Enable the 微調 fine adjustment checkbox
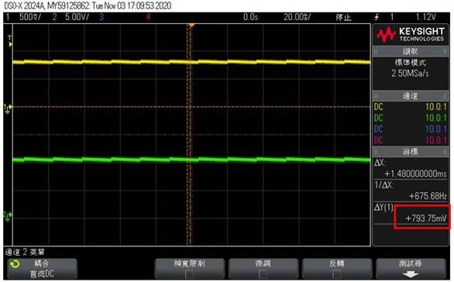The width and height of the screenshot is (454, 282). pyautogui.click(x=263, y=274)
